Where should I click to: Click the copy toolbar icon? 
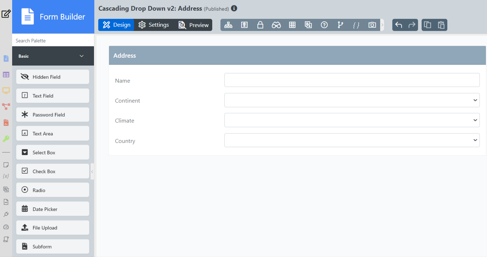(x=427, y=25)
